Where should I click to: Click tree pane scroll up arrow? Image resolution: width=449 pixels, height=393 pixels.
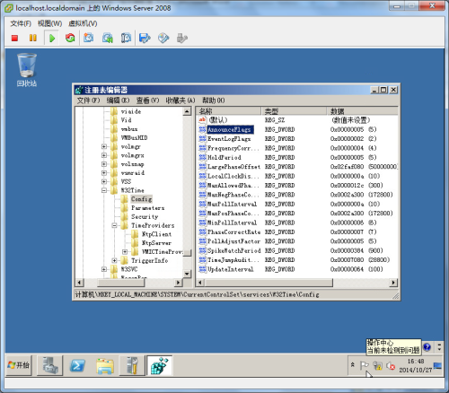[187, 111]
